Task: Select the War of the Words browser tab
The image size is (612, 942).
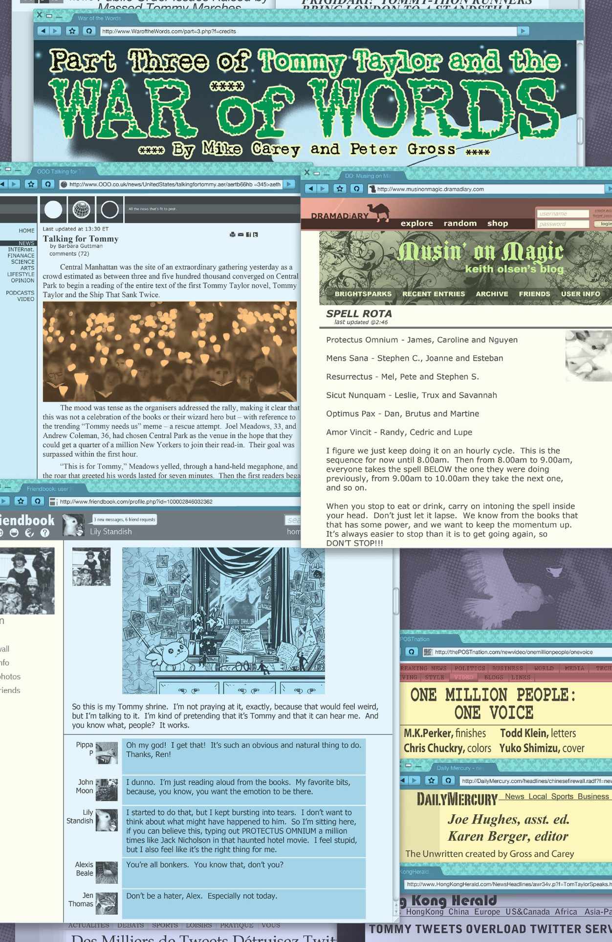Action: tap(99, 19)
